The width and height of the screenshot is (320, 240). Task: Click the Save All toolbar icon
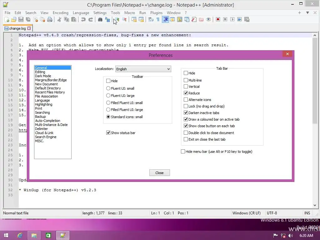point(28,19)
